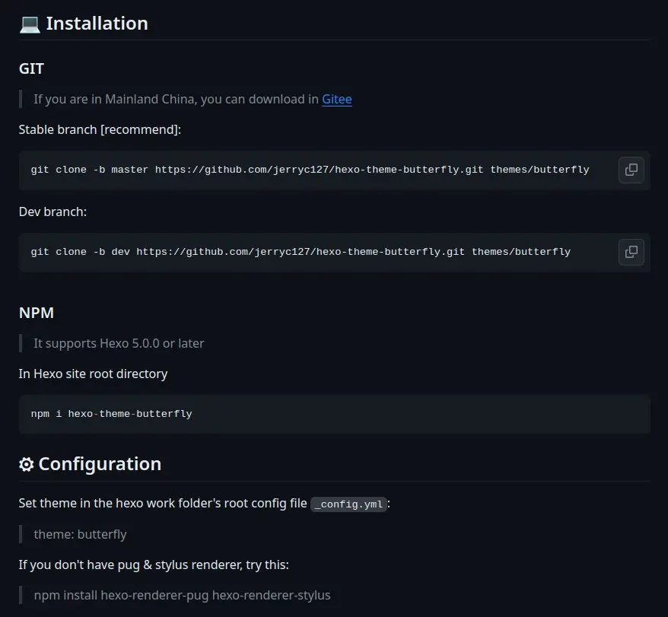Image resolution: width=668 pixels, height=617 pixels.
Task: Click the git clone -b dev code text
Action: (301, 252)
